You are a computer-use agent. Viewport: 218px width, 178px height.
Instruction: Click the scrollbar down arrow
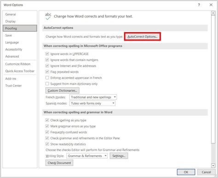213,166
